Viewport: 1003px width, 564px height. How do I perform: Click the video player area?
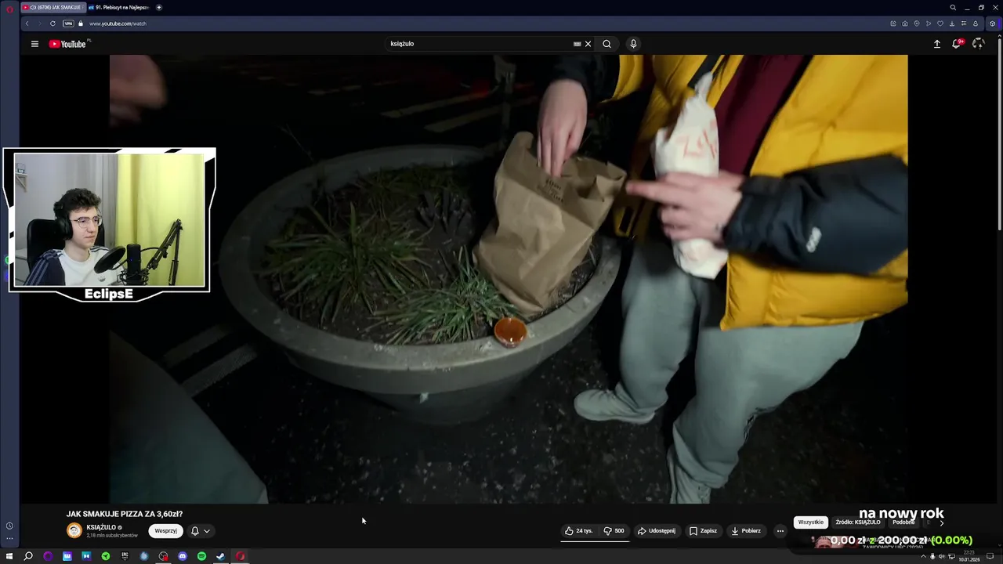(x=509, y=279)
